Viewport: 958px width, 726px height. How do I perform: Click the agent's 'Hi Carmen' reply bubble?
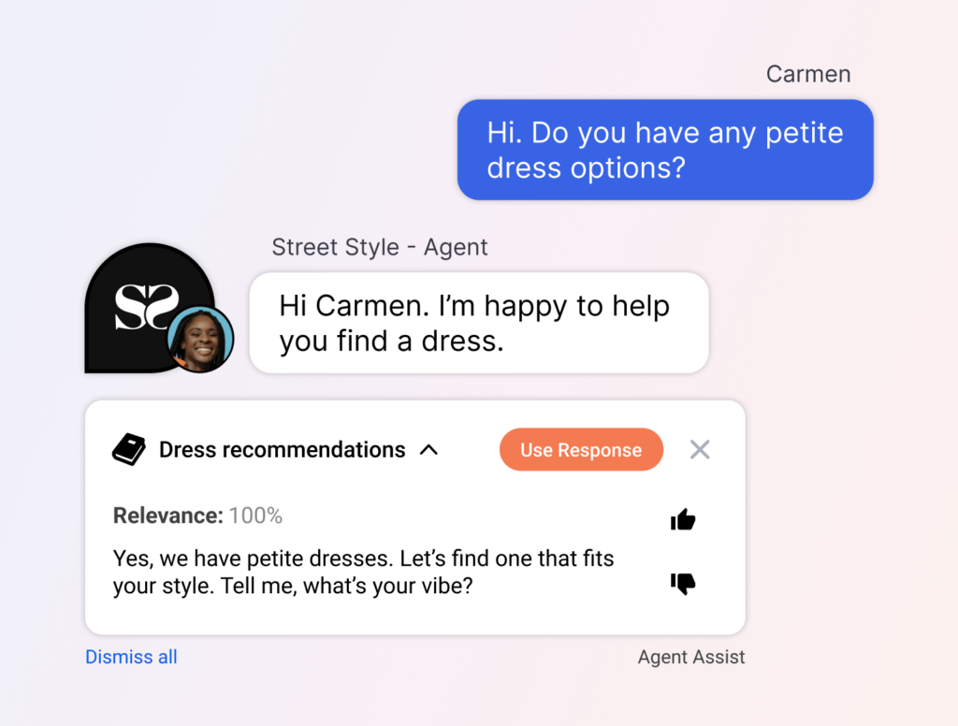[x=478, y=323]
